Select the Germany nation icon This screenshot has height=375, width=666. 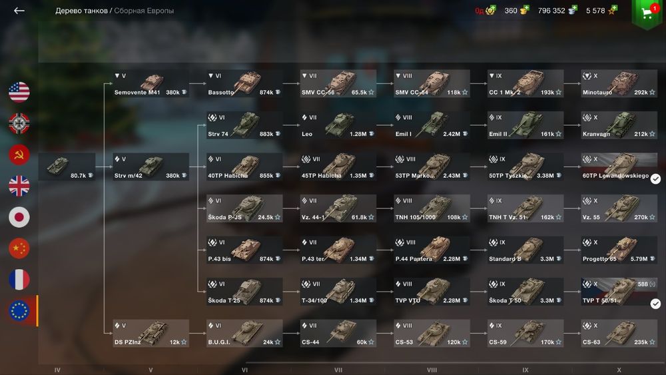click(x=19, y=124)
